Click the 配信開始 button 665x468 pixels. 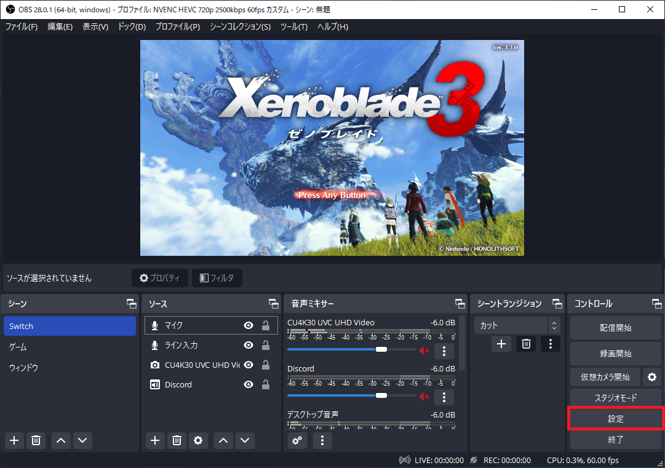click(615, 328)
